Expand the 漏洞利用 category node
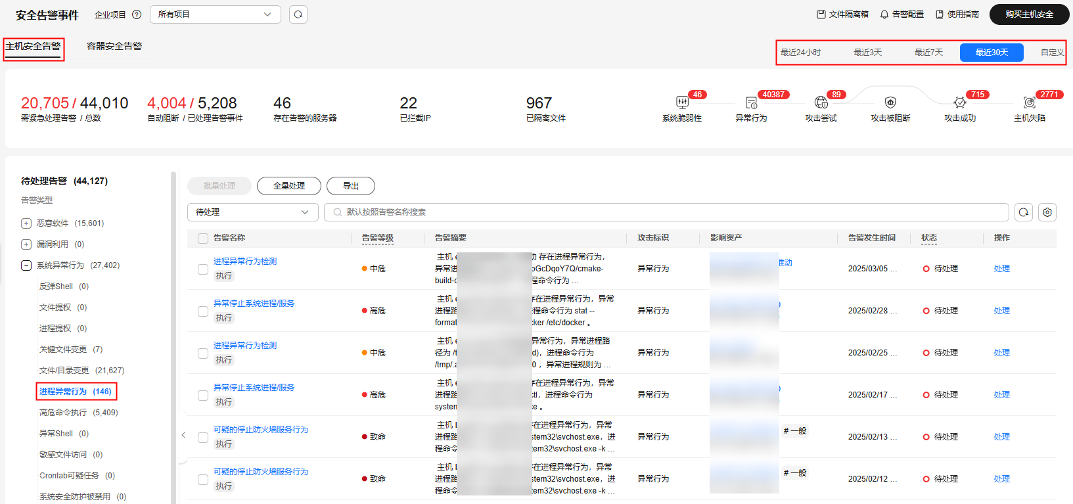This screenshot has width=1073, height=504. tap(26, 244)
